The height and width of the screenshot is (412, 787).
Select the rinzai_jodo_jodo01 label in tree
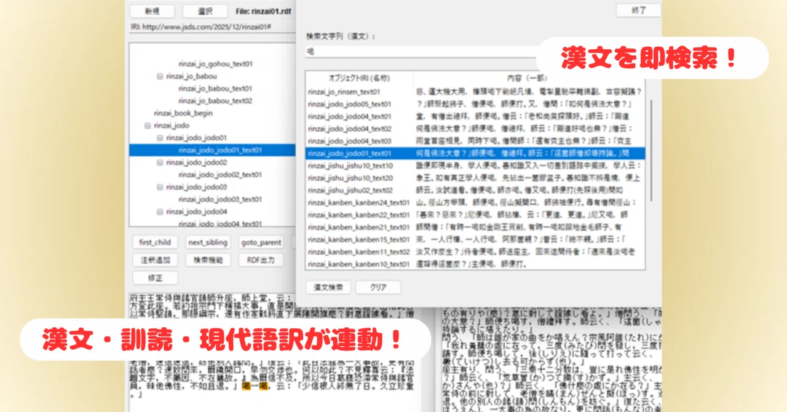pyautogui.click(x=196, y=138)
